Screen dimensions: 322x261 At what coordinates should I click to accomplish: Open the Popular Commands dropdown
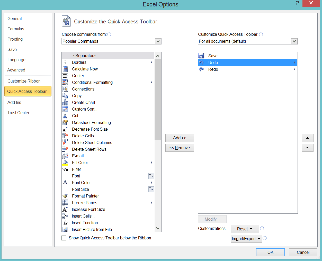(x=158, y=41)
